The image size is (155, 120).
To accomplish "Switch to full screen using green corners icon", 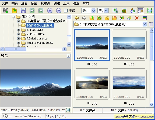I will click(x=149, y=11).
